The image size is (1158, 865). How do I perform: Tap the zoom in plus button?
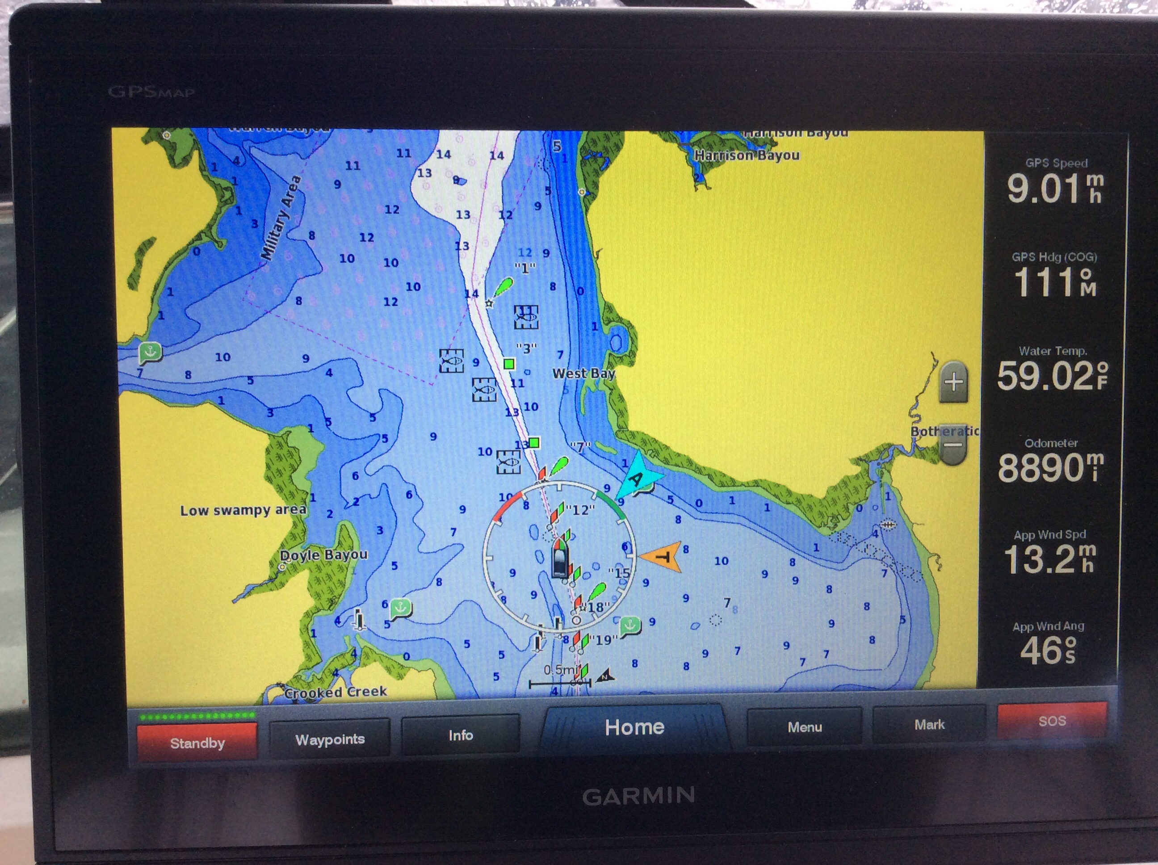pos(953,382)
